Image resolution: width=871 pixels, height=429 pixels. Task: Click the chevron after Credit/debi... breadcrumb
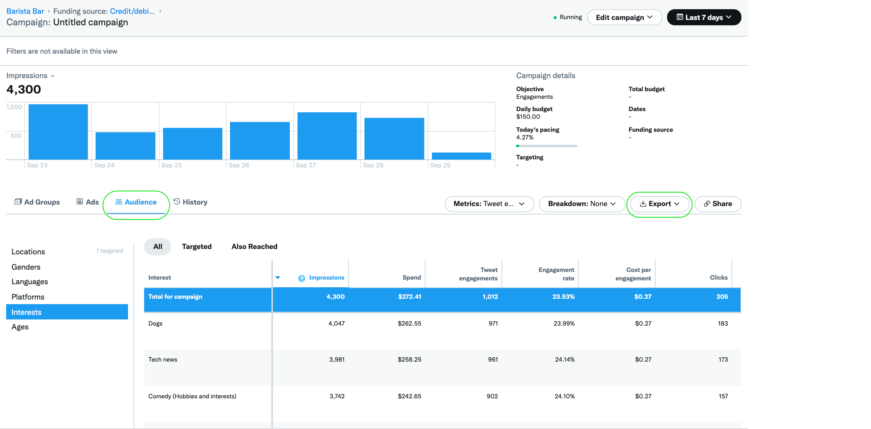coord(160,11)
